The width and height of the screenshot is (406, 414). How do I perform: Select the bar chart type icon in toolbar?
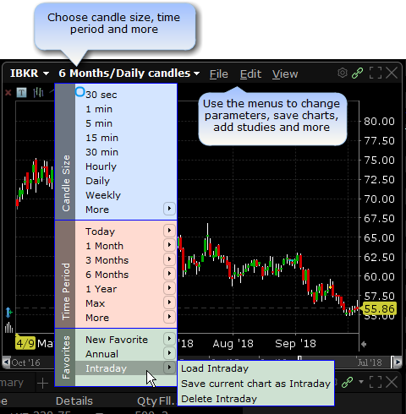(x=38, y=92)
